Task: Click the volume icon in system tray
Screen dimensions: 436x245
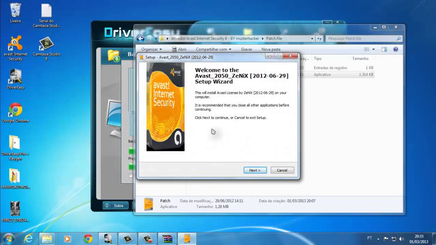Action: pos(402,239)
